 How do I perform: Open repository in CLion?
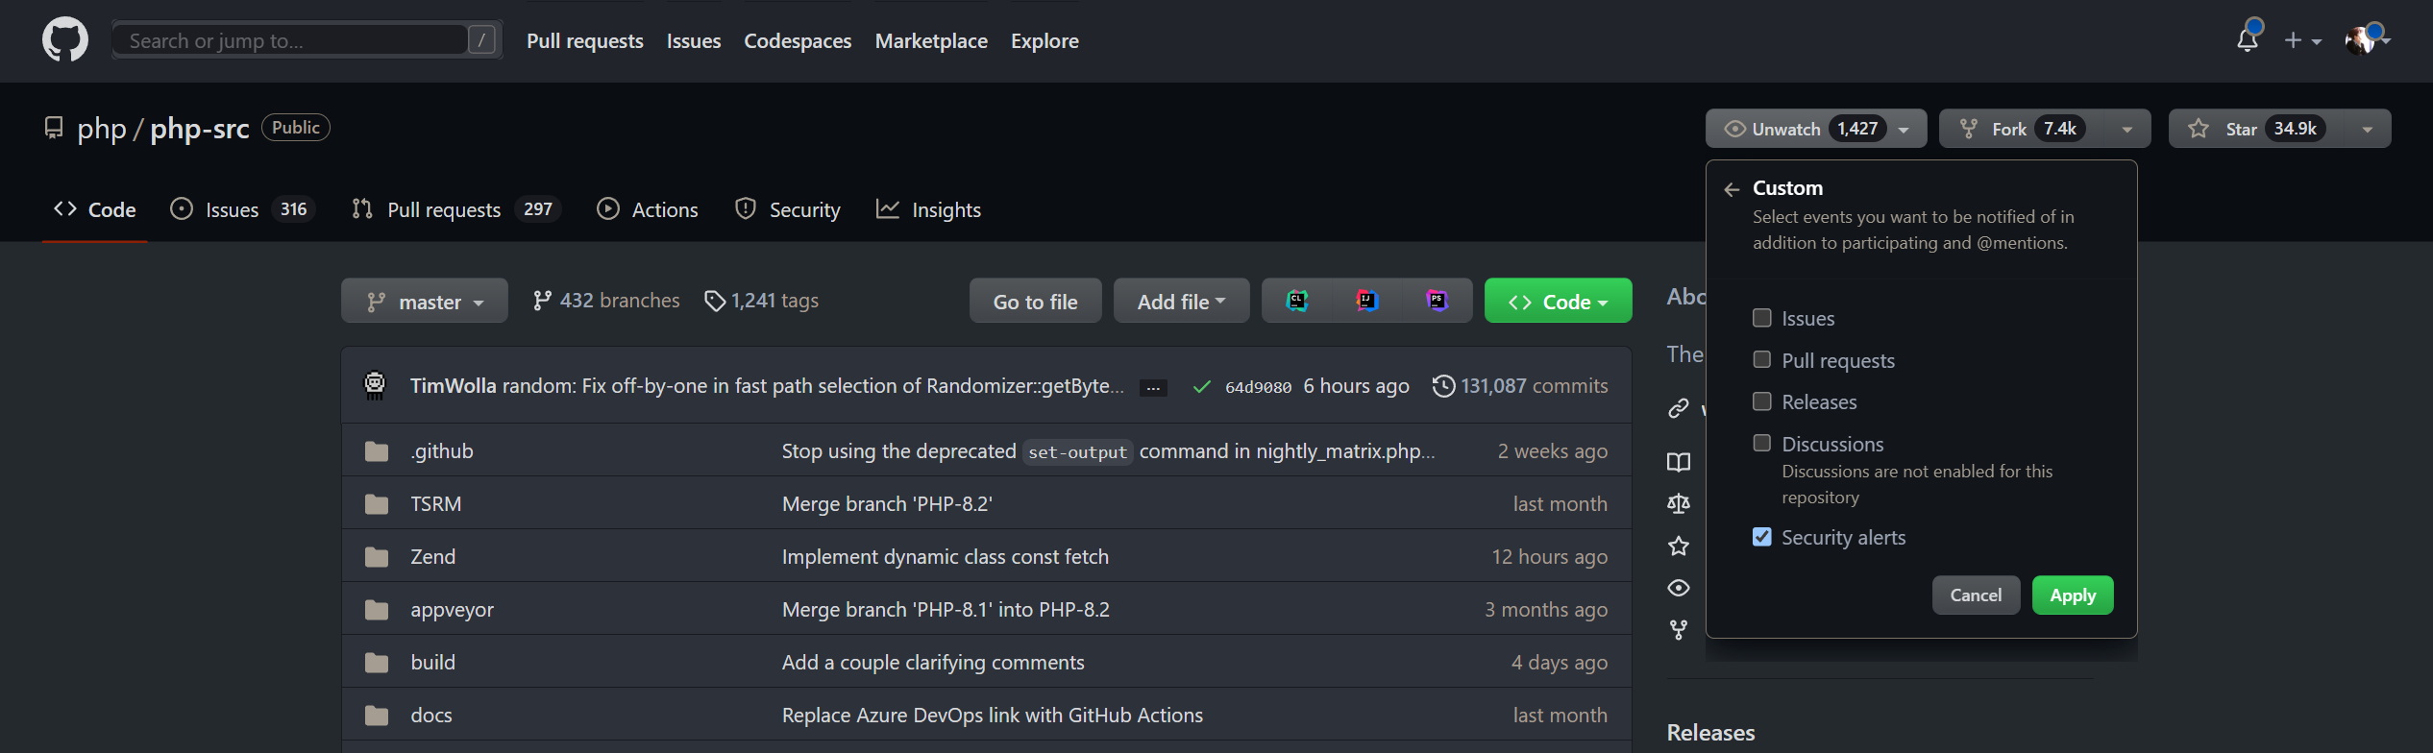(1297, 301)
